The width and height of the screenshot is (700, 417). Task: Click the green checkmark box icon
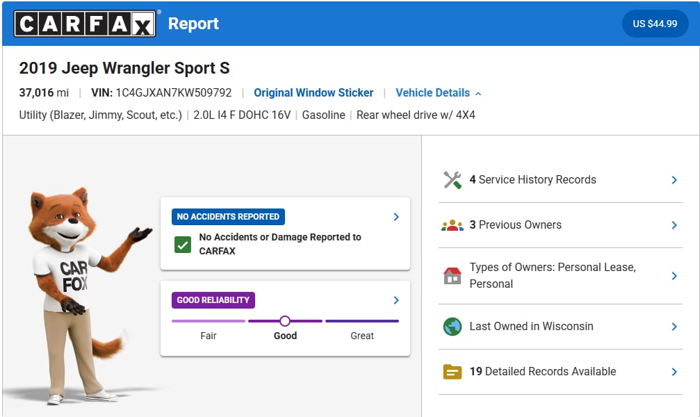click(x=183, y=244)
